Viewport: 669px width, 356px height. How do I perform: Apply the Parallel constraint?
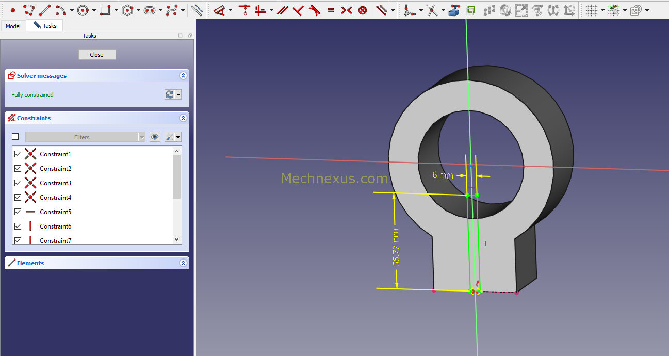pos(282,9)
